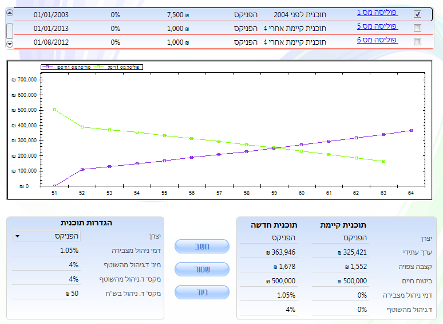Viewport: 443px width, 324px height.
Task: Check the checkbox for פוליסה מס 6
Action: pos(417,42)
